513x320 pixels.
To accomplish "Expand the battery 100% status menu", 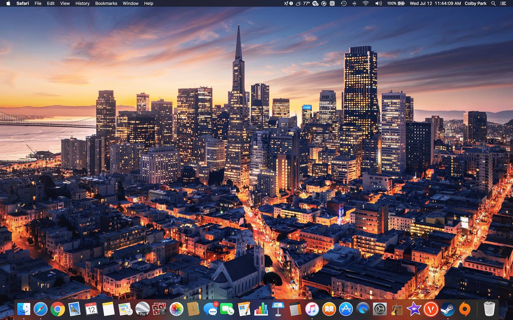I will (x=396, y=3).
